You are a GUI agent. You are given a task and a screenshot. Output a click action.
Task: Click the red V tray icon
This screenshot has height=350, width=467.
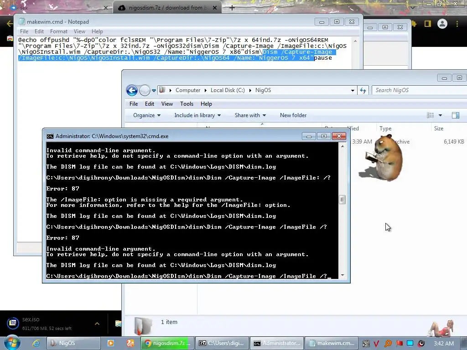[x=376, y=343]
